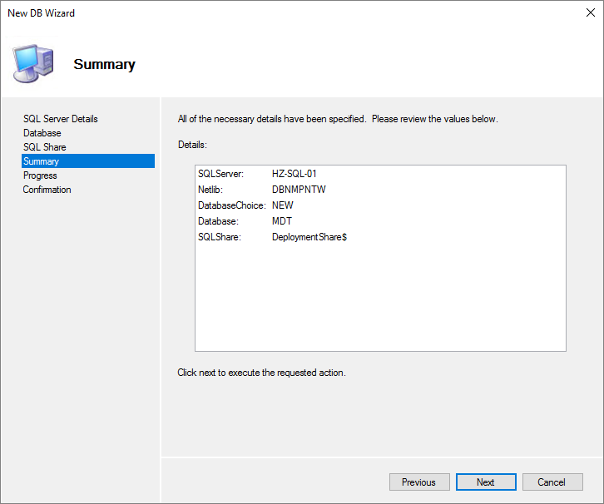Image resolution: width=604 pixels, height=504 pixels.
Task: Select the MDT database value in details
Action: click(281, 221)
